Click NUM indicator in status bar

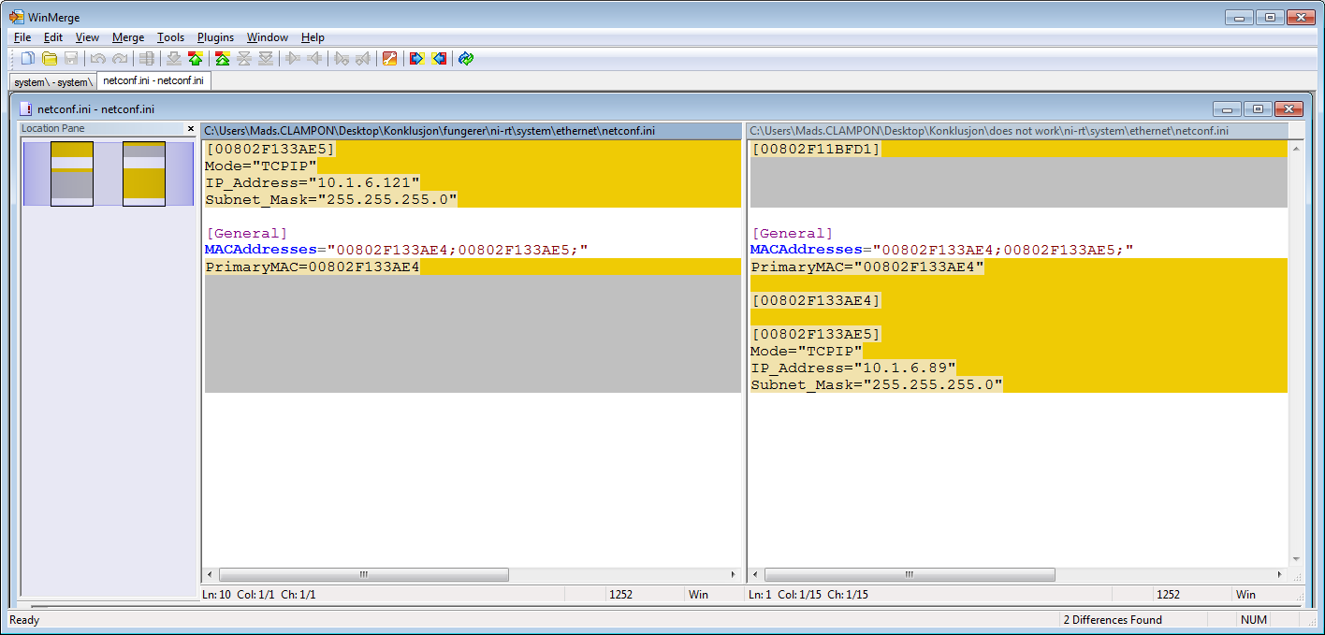1253,620
